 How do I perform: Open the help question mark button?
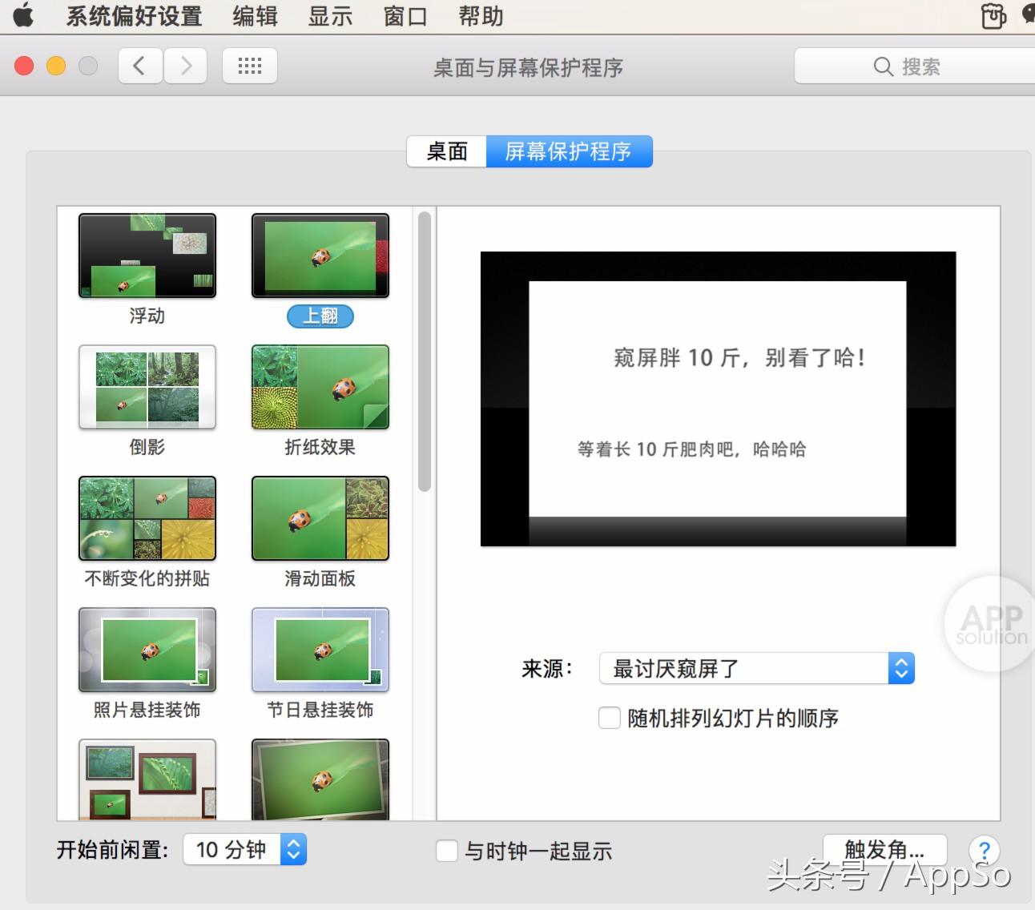point(985,850)
